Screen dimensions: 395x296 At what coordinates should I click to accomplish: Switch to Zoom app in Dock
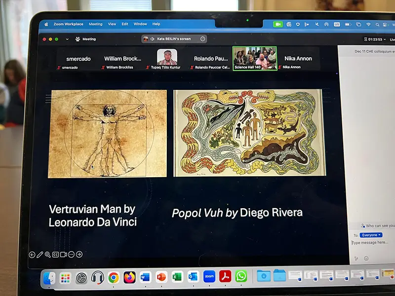[x=209, y=276]
